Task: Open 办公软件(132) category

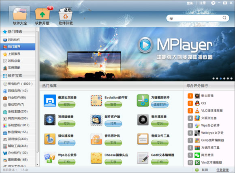Action: point(18,153)
